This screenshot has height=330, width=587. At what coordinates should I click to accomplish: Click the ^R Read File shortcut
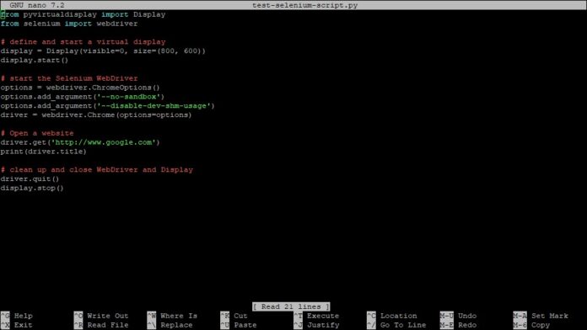pyautogui.click(x=101, y=325)
